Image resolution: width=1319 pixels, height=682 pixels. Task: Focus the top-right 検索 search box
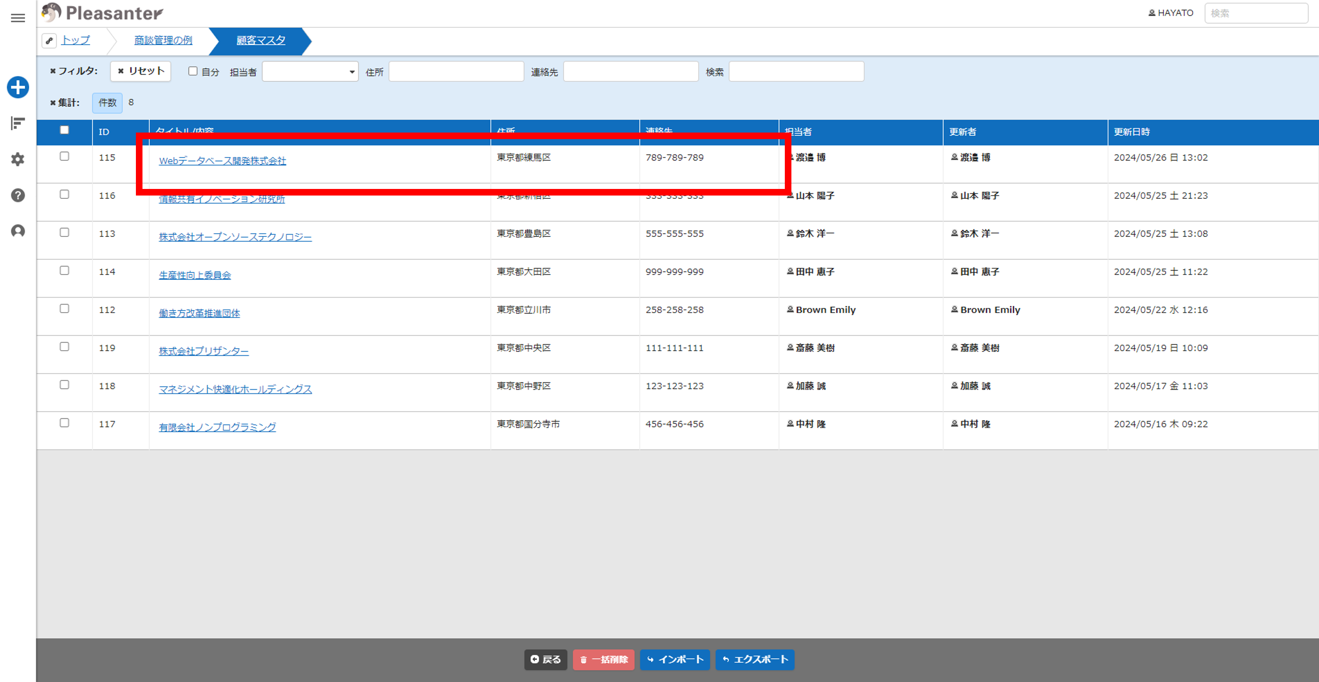tap(1256, 13)
